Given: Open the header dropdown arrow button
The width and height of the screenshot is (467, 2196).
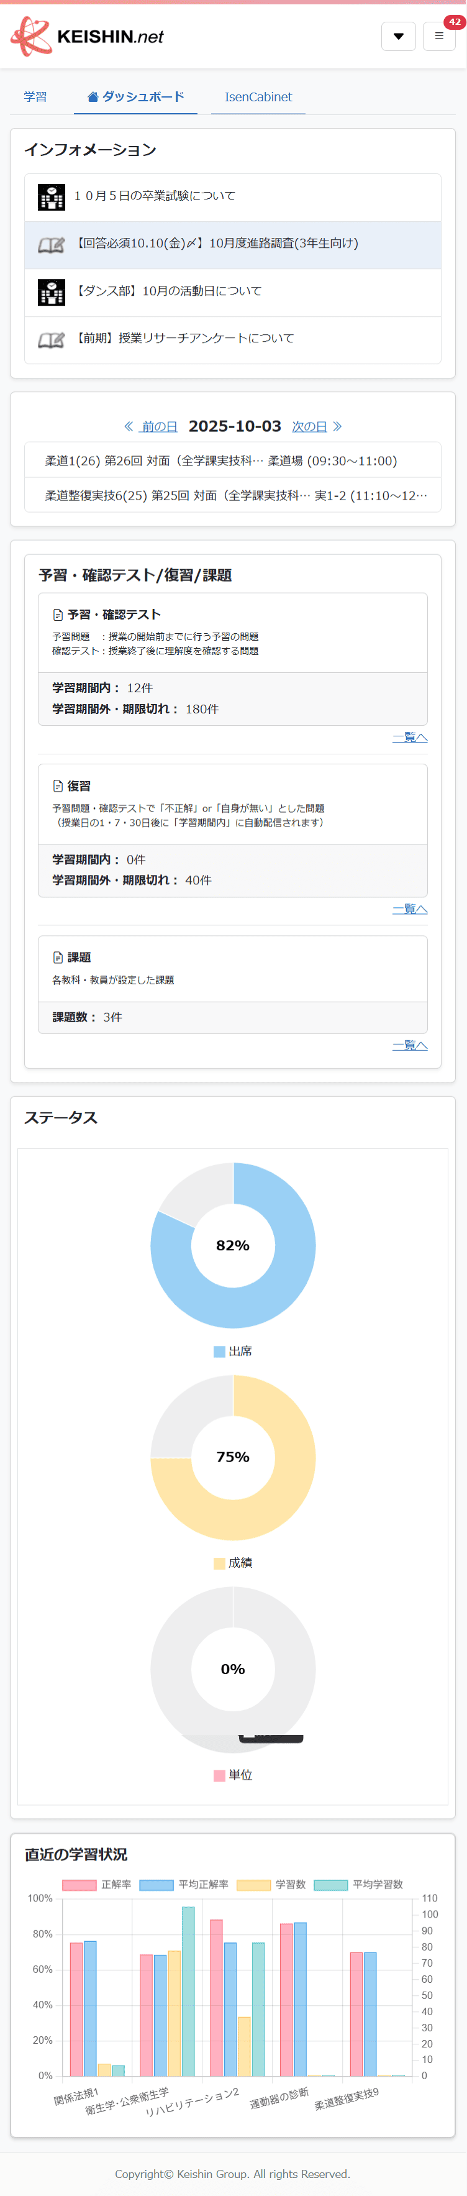Looking at the screenshot, I should (x=398, y=37).
